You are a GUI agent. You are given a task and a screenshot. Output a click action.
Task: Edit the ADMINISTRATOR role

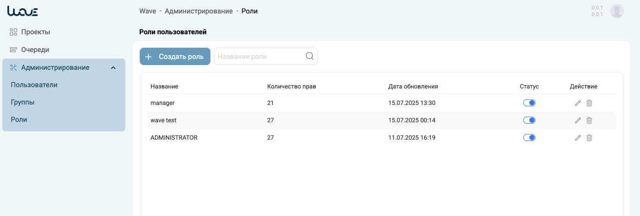578,137
